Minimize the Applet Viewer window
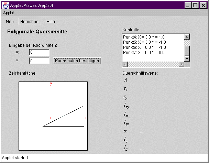 (188, 6)
